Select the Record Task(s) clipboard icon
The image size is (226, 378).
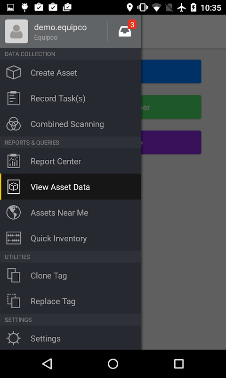[x=14, y=98]
